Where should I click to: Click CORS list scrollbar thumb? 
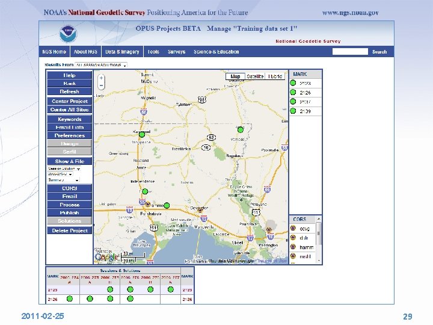click(319, 234)
